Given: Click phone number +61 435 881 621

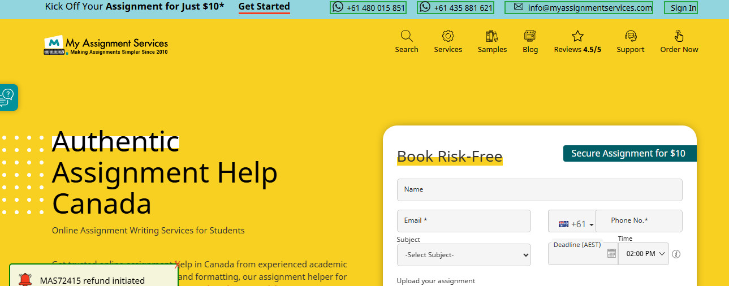Looking at the screenshot, I should tap(463, 8).
